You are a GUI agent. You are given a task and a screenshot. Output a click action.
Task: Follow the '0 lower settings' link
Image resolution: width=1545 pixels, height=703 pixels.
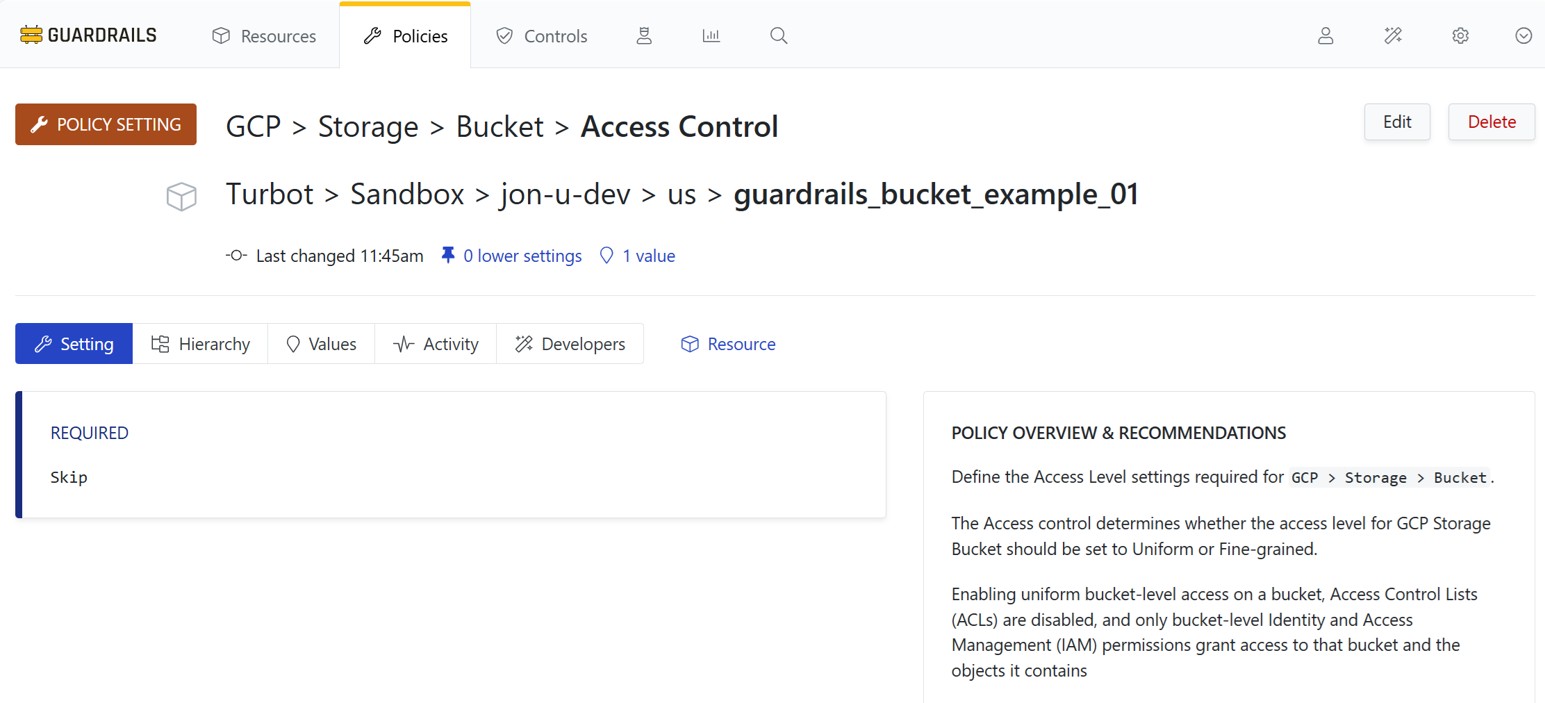click(x=522, y=256)
